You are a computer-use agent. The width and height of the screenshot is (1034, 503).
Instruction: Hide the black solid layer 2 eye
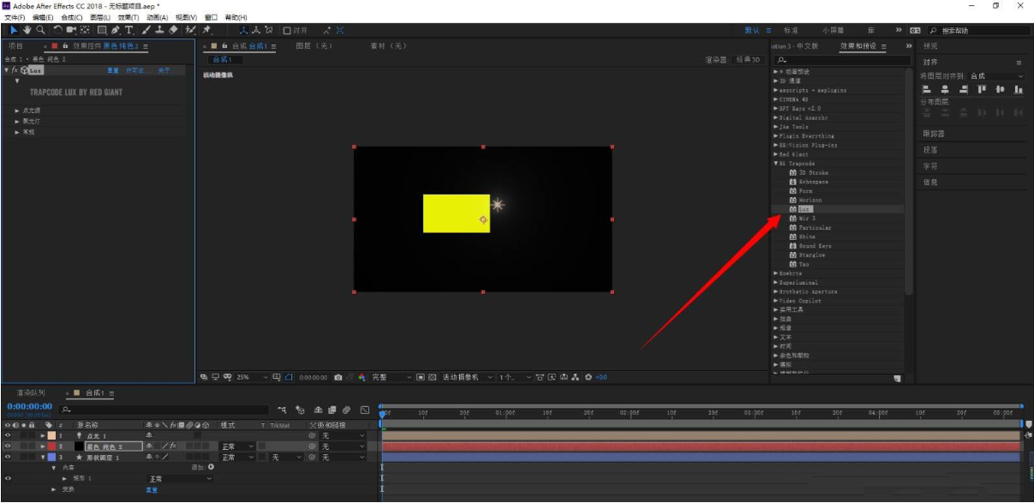coord(8,446)
